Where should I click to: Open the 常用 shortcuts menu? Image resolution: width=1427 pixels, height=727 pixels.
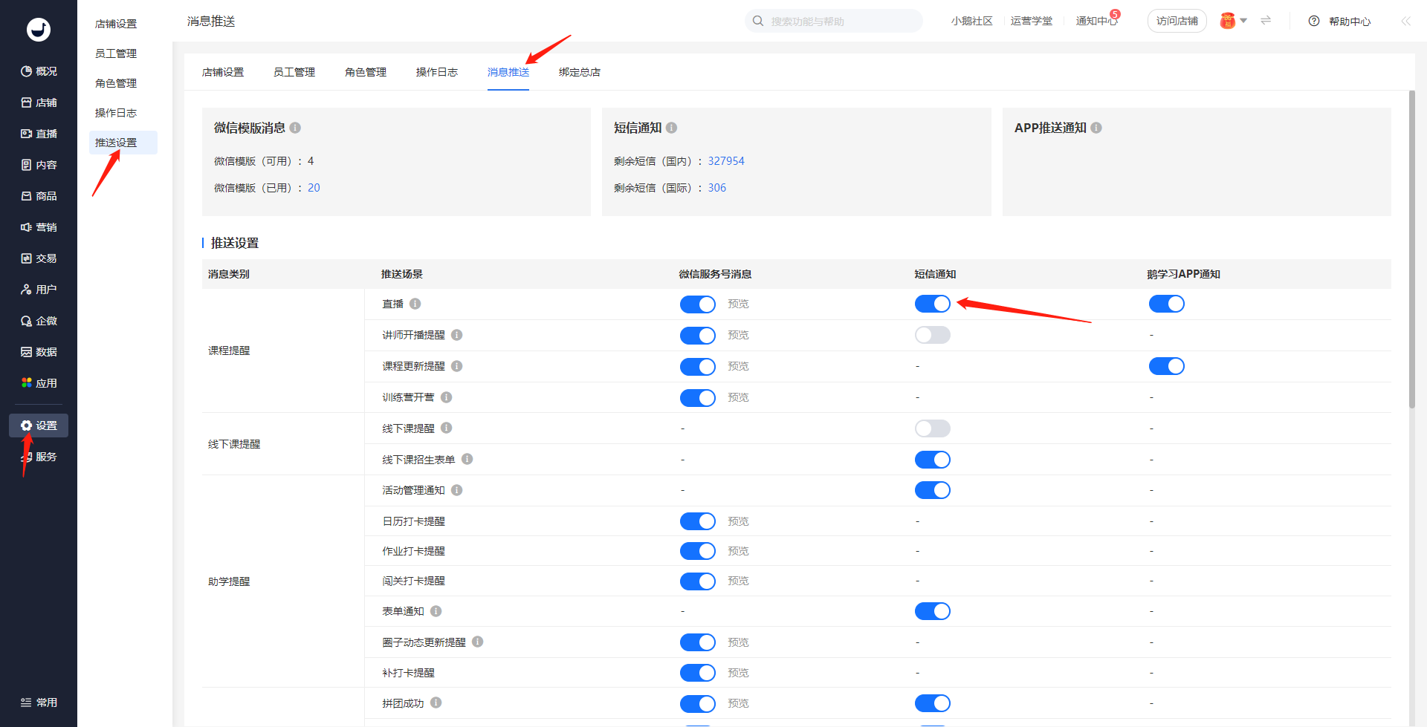39,702
